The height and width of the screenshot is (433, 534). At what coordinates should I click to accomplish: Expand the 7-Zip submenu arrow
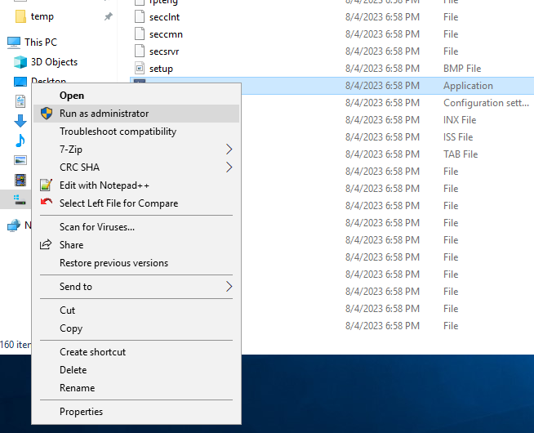229,150
